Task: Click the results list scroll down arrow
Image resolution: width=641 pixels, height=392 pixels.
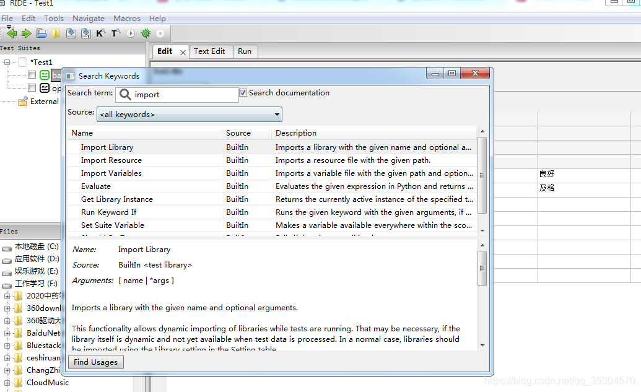Action: tap(482, 231)
